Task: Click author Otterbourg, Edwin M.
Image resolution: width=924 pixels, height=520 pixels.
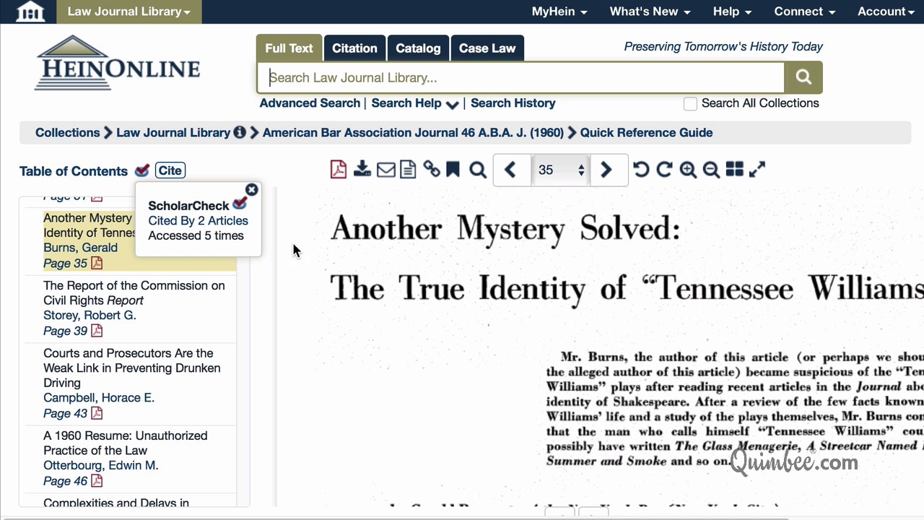Action: tap(101, 466)
